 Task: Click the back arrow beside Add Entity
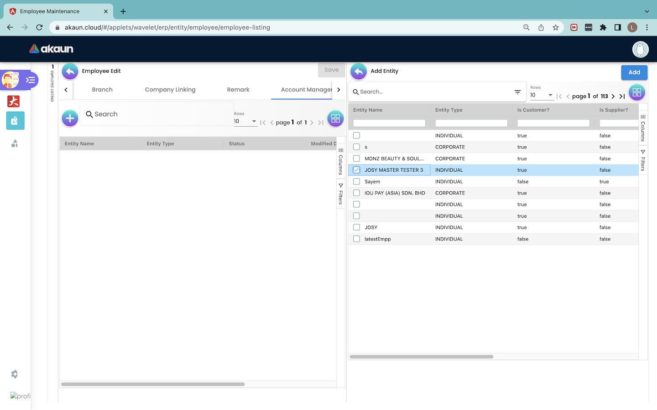359,72
